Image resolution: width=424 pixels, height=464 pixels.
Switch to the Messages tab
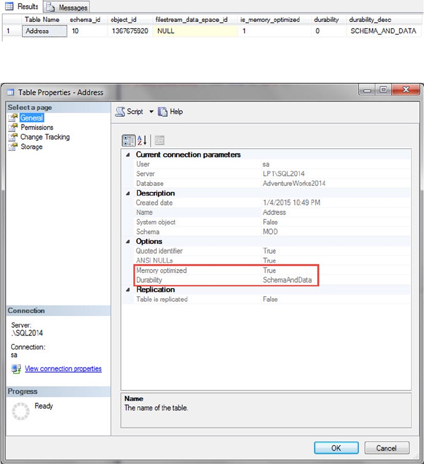point(67,7)
